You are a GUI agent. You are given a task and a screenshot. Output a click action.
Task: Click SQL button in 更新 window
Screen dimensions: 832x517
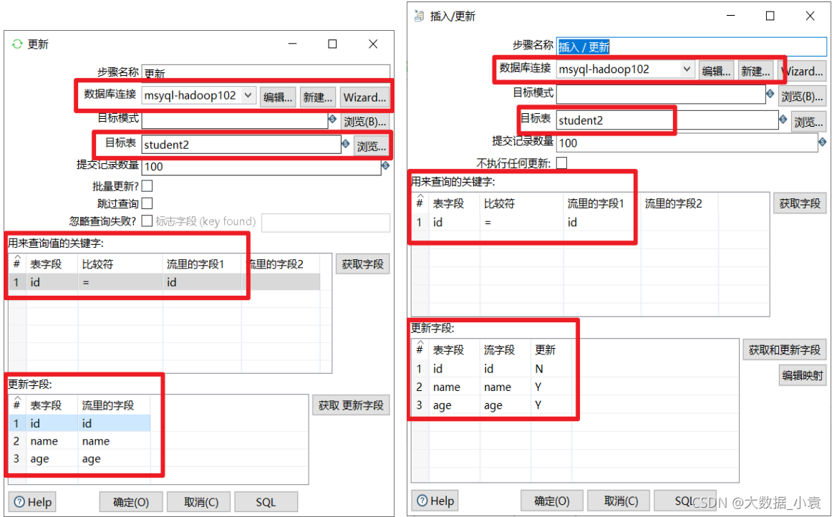click(x=266, y=502)
